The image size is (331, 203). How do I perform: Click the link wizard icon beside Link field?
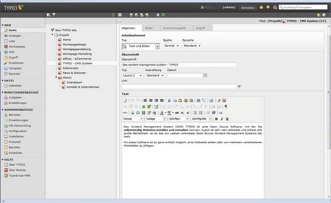point(239,86)
